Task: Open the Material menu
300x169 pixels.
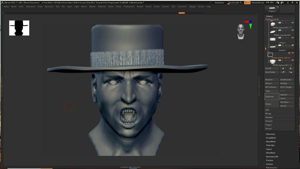Action: coord(102,6)
